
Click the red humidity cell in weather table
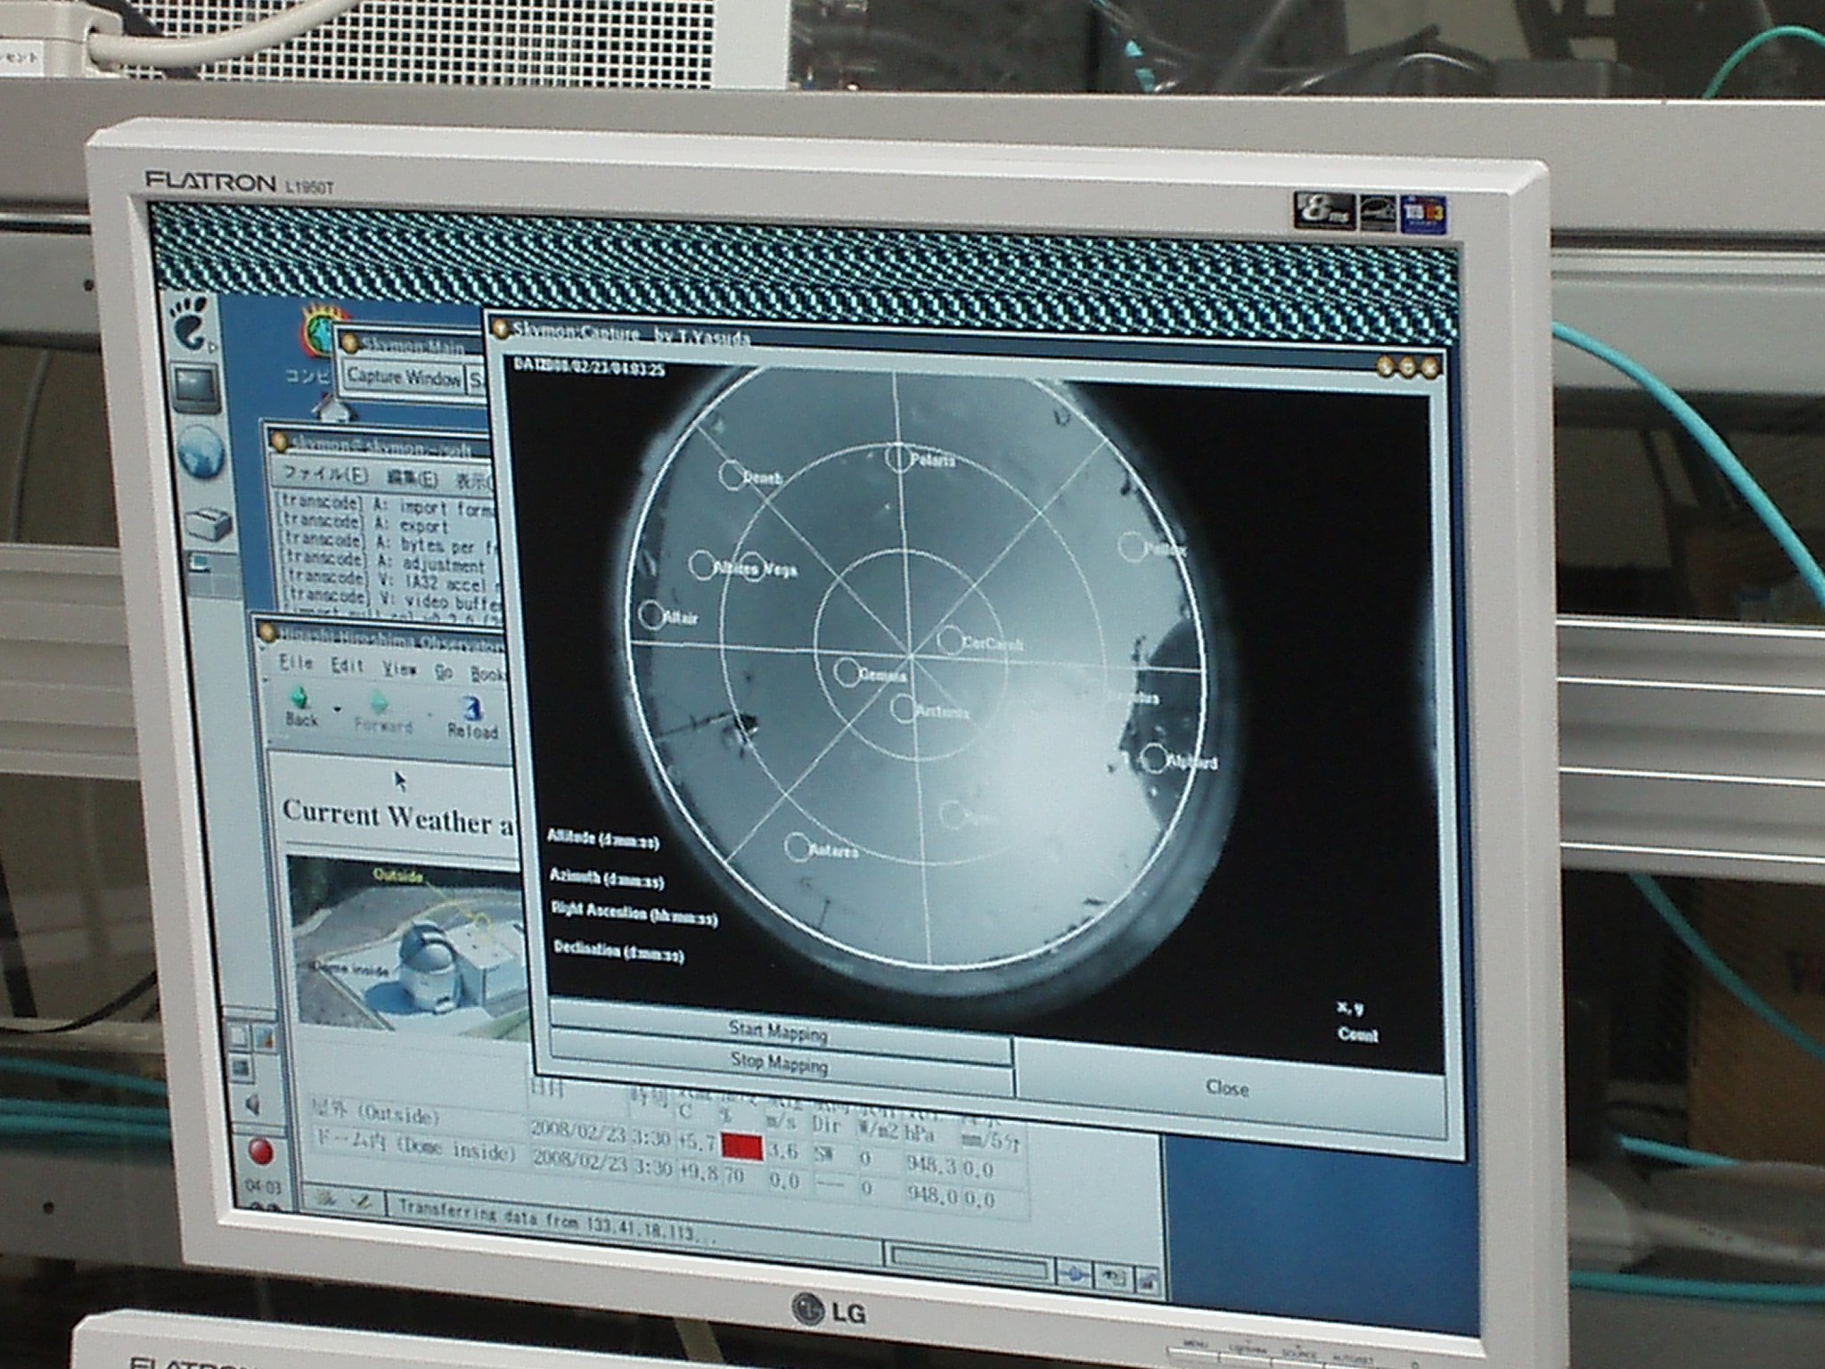pyautogui.click(x=742, y=1146)
